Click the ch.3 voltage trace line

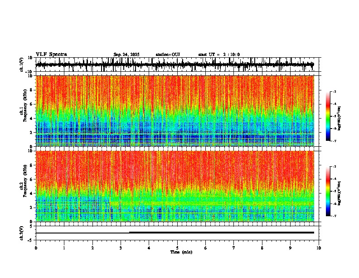(175, 233)
